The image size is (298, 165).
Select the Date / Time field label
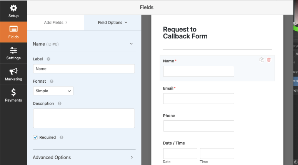[174, 143]
